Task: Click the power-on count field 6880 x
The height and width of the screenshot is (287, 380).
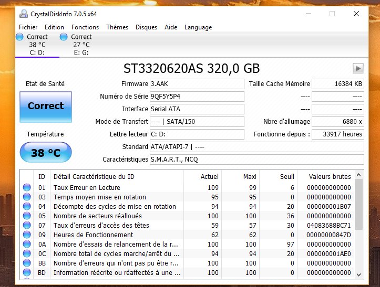Action: [x=338, y=122]
